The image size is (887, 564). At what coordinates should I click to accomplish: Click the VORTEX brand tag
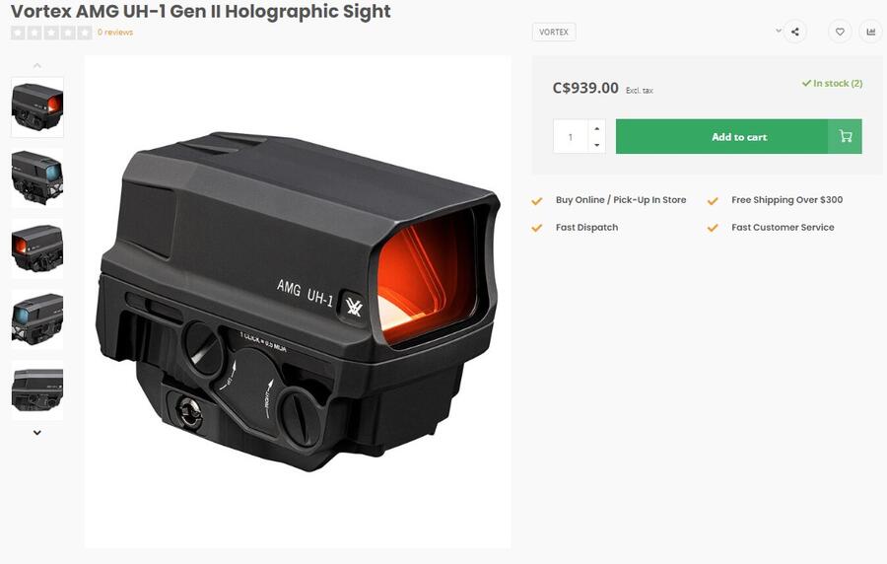tap(554, 33)
